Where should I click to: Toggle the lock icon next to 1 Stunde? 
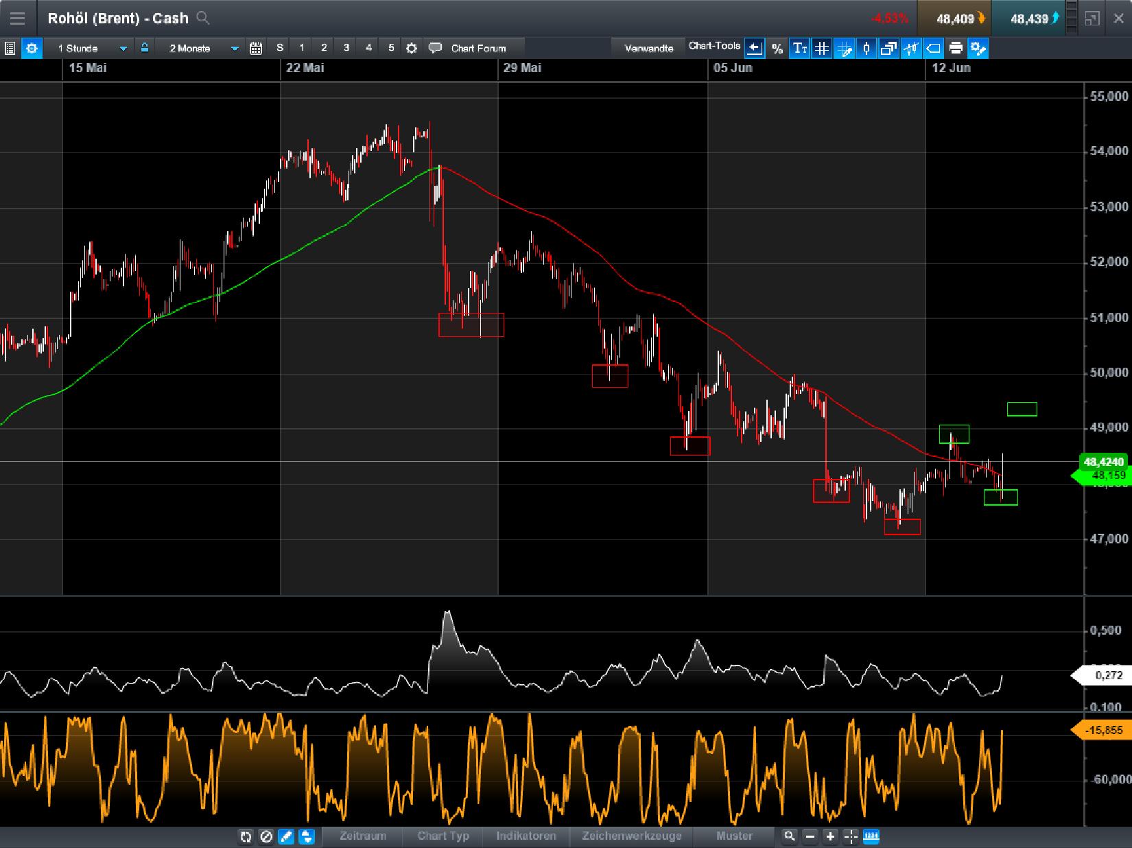[144, 48]
